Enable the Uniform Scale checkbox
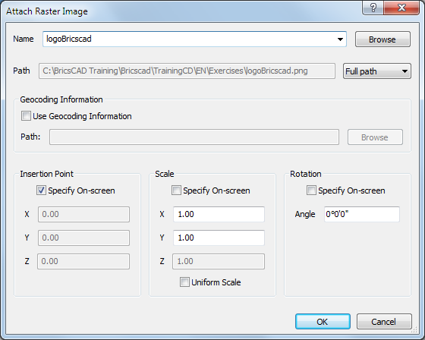This screenshot has width=425, height=340. click(x=184, y=282)
